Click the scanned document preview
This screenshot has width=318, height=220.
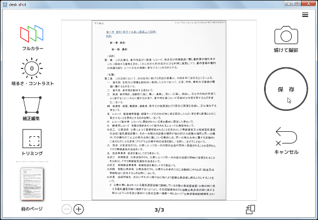[x=159, y=110]
